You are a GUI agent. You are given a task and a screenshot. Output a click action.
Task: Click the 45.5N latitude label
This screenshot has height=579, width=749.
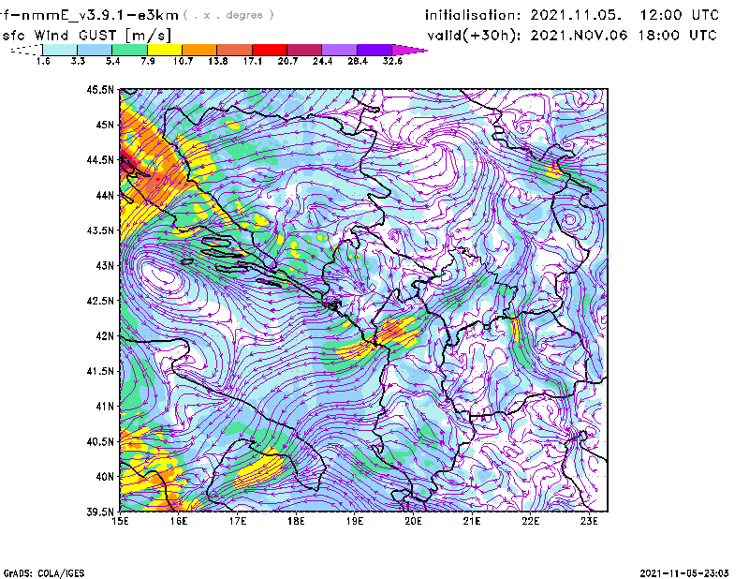pyautogui.click(x=100, y=89)
